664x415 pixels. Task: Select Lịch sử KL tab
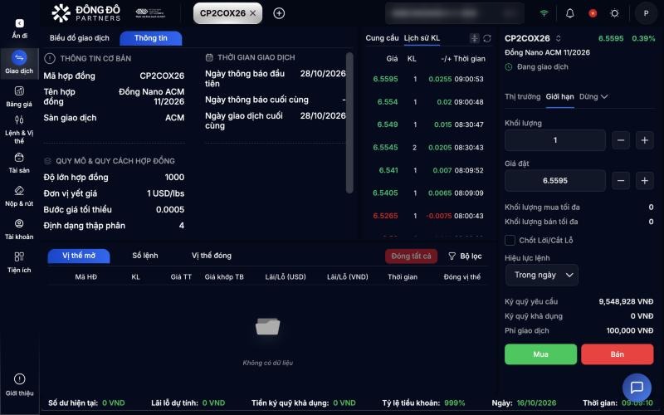[422, 38]
